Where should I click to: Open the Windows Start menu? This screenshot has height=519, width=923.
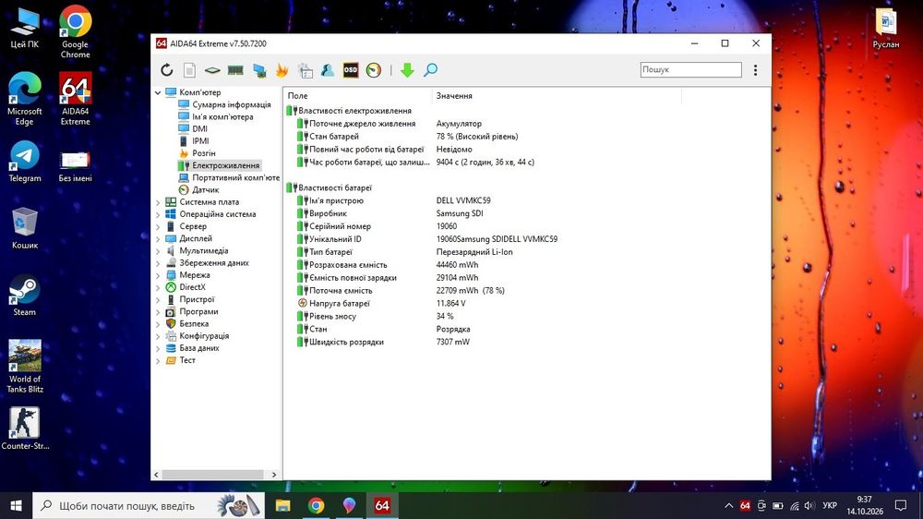(16, 505)
